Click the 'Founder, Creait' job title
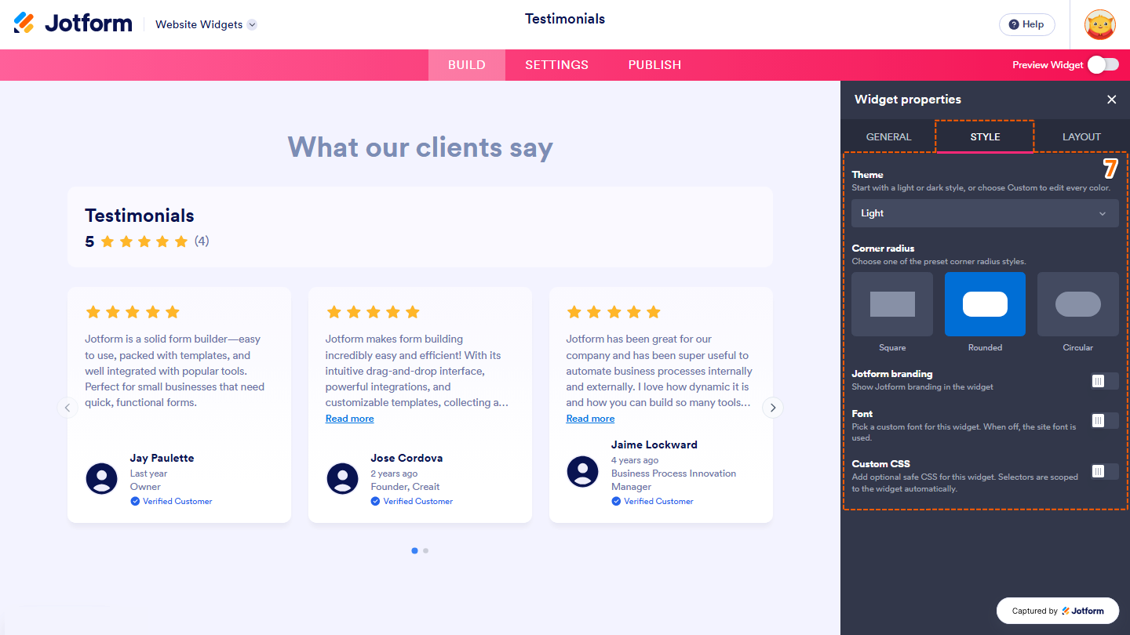 [405, 487]
